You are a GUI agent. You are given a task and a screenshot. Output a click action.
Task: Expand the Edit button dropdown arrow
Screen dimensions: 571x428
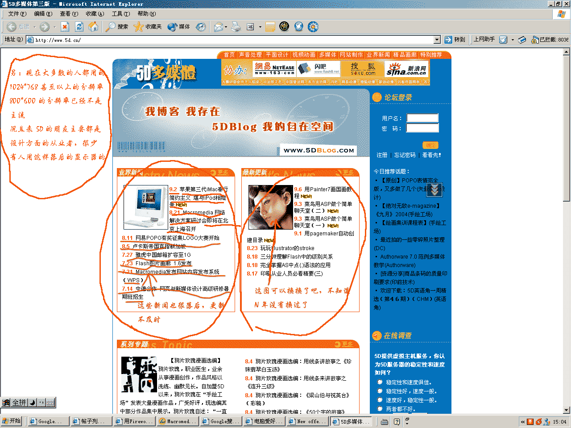(260, 27)
